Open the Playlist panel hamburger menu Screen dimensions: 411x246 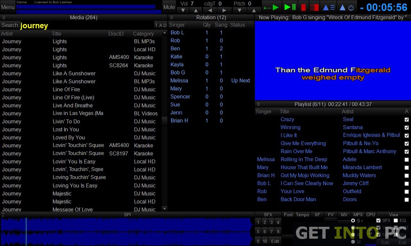click(258, 104)
